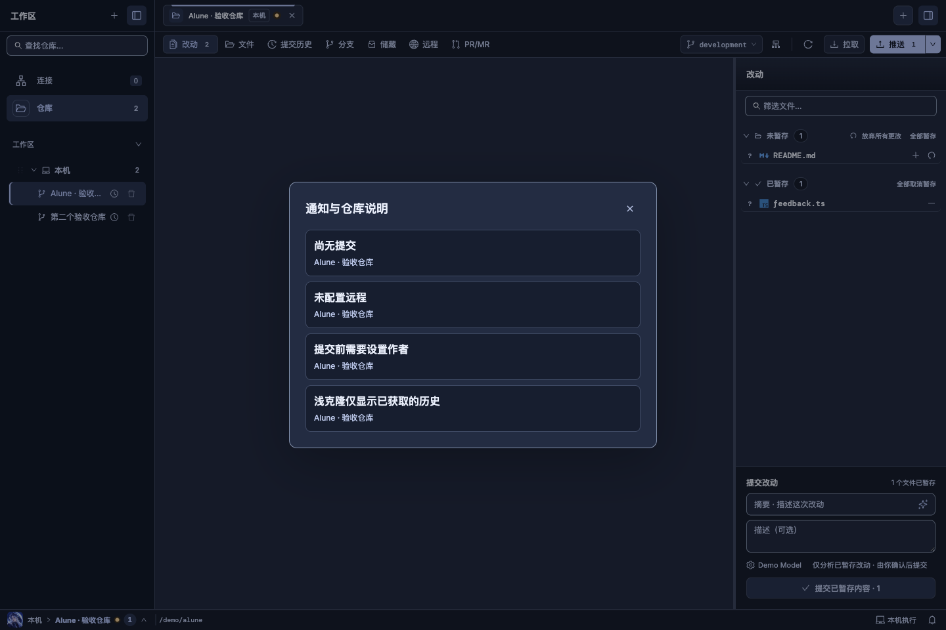This screenshot has width=946, height=630.
Task: Open a new tab with top-right plus
Action: [x=903, y=15]
